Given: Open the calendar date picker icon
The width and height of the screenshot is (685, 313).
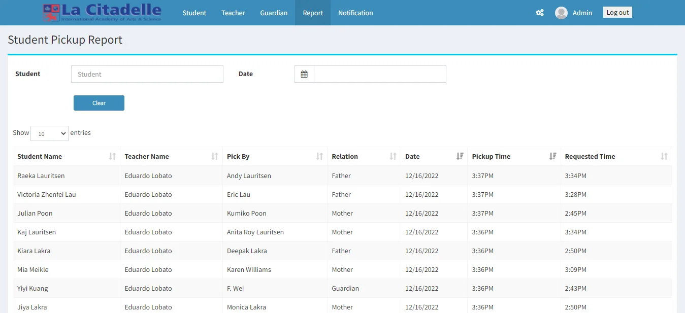Looking at the screenshot, I should tap(304, 74).
